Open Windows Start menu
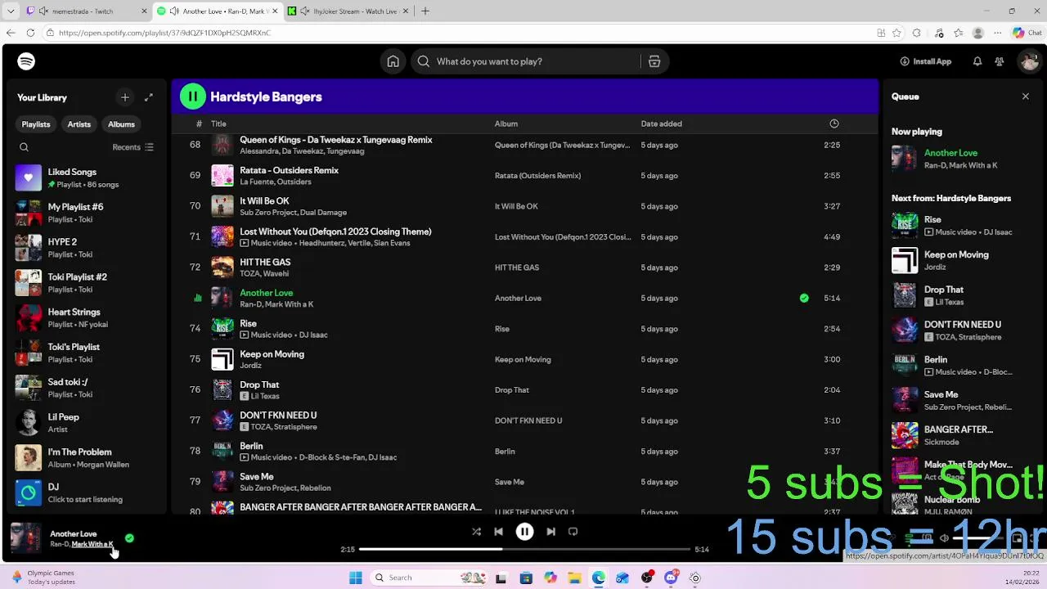The height and width of the screenshot is (589, 1047). 355,578
